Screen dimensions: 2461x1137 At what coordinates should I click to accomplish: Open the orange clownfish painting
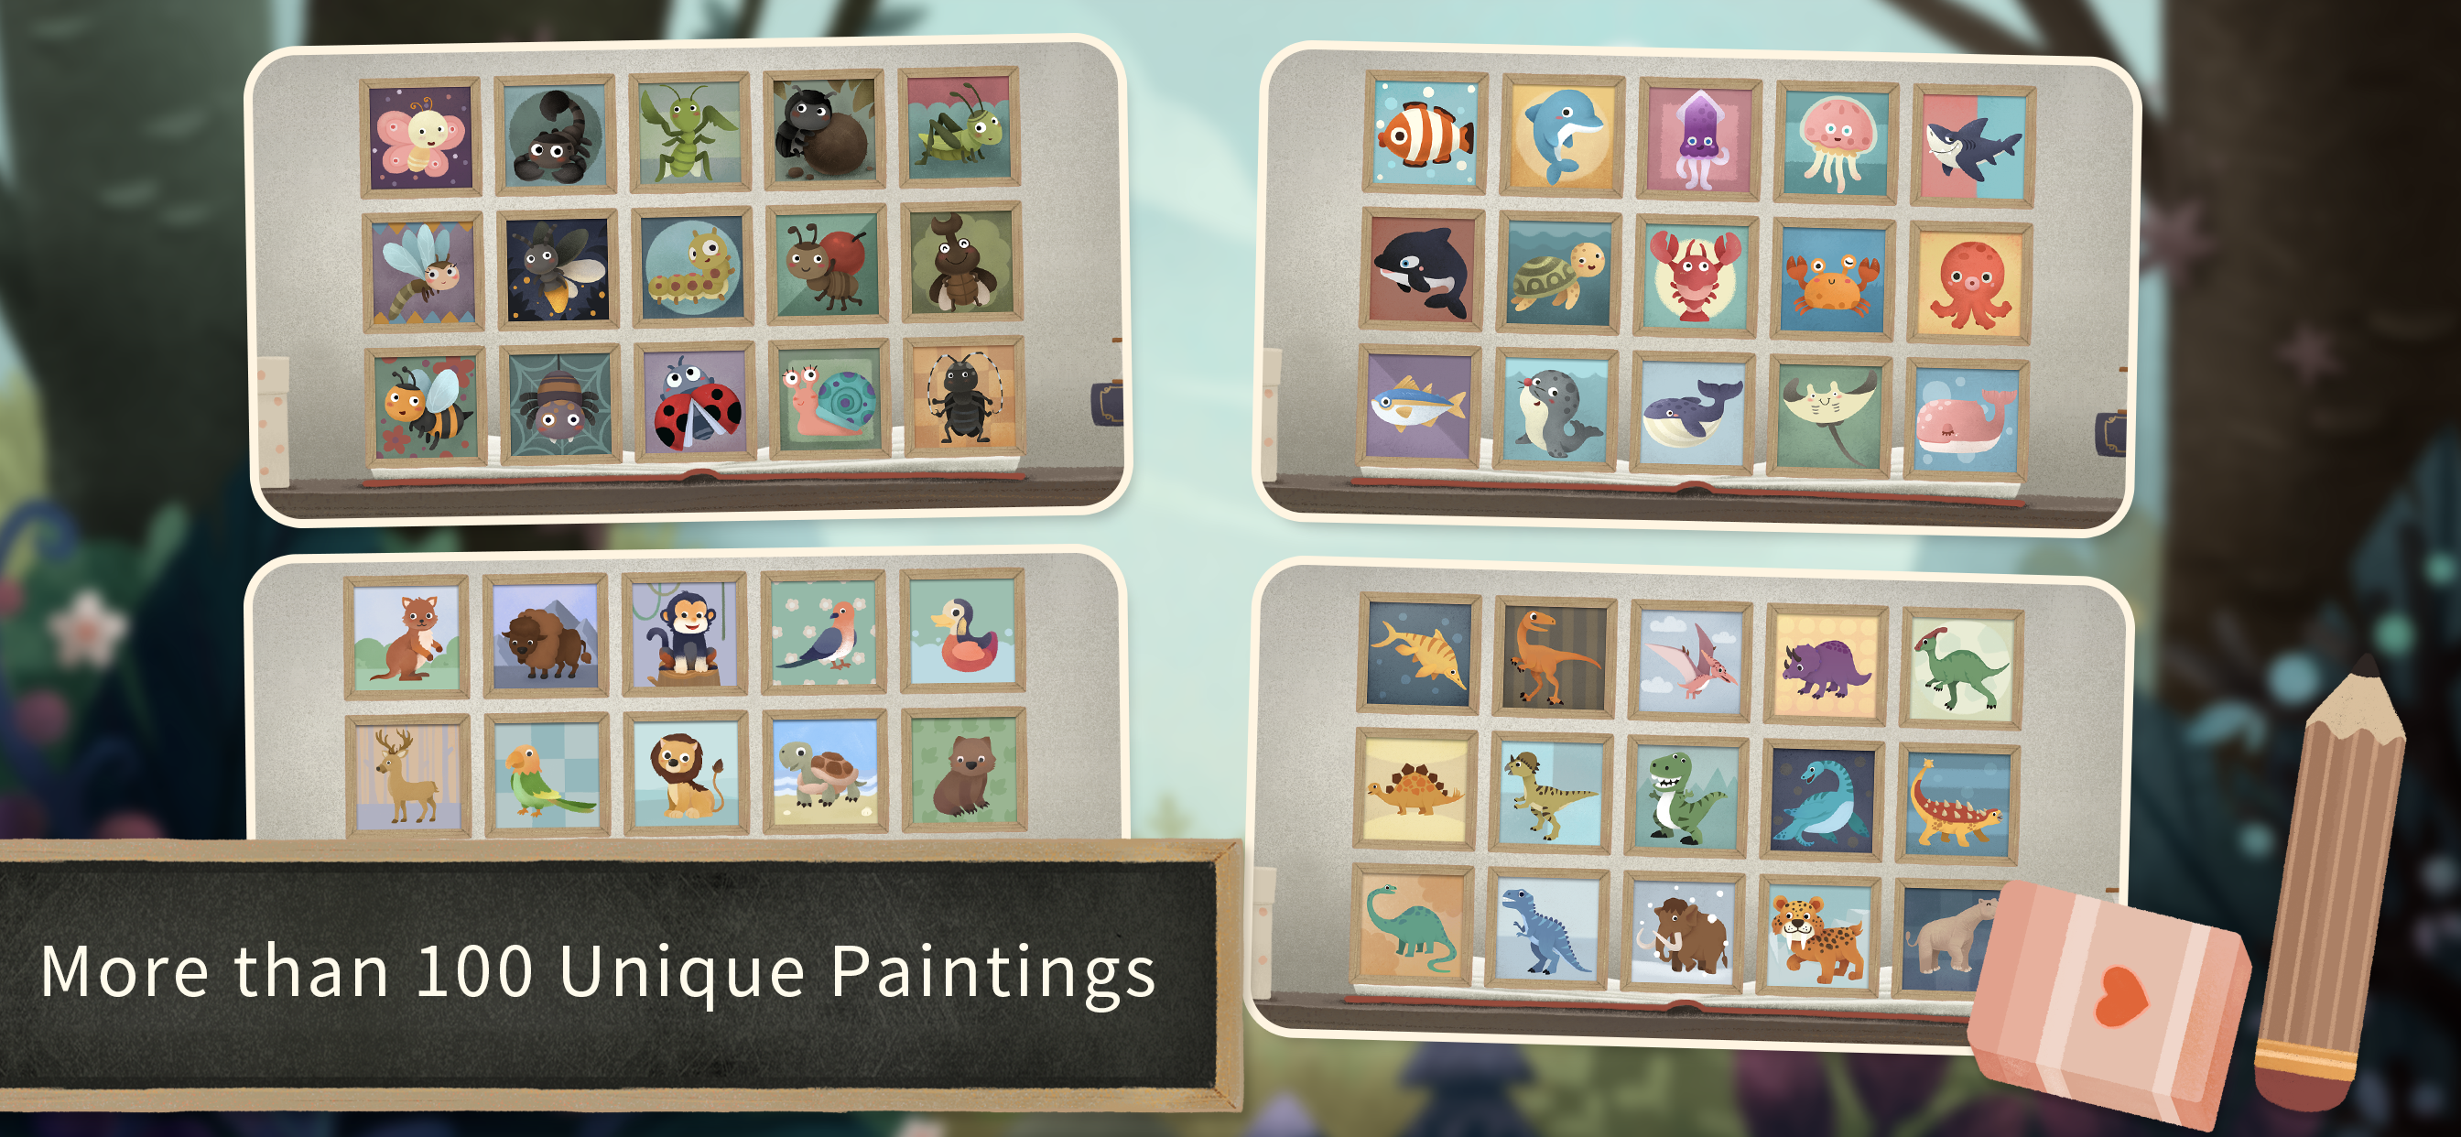(x=1425, y=132)
